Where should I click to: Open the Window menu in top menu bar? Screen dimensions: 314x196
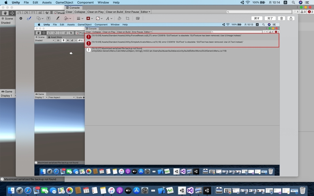103,2
